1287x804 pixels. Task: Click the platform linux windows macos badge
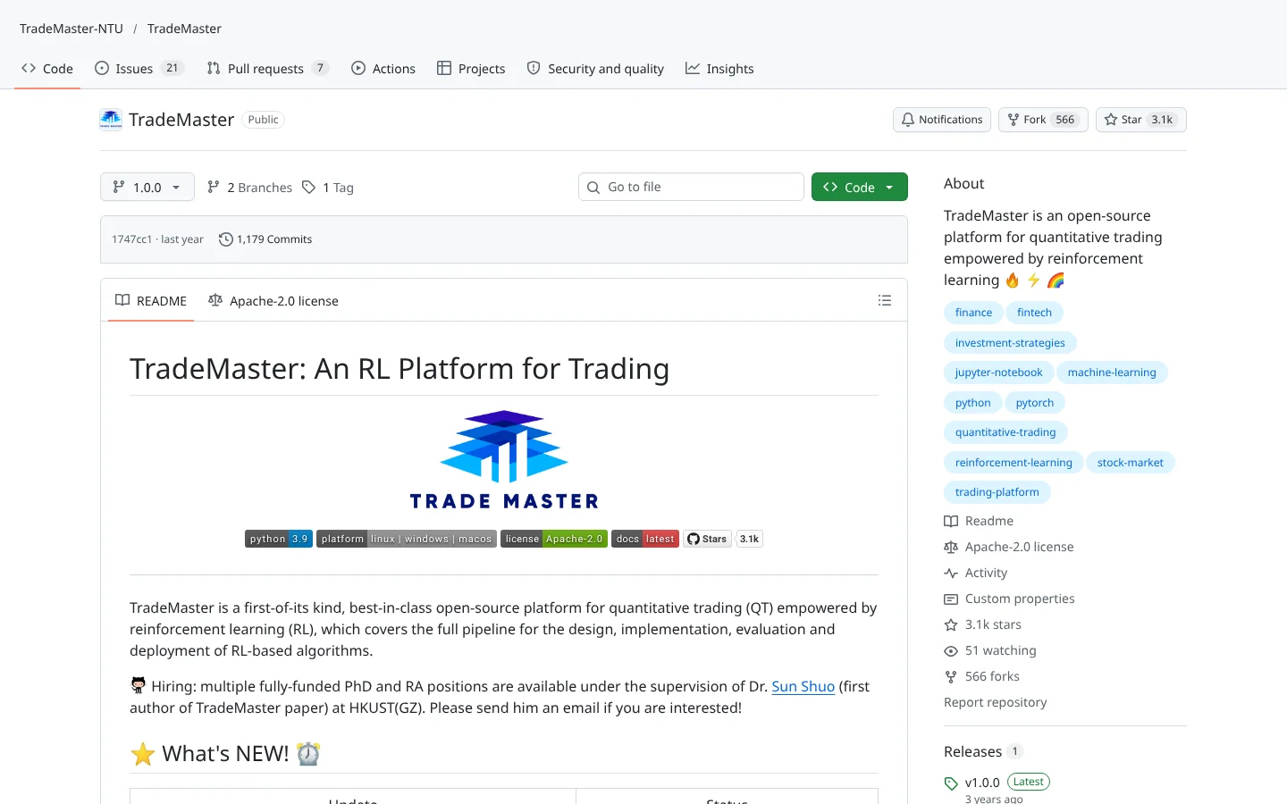[407, 539]
